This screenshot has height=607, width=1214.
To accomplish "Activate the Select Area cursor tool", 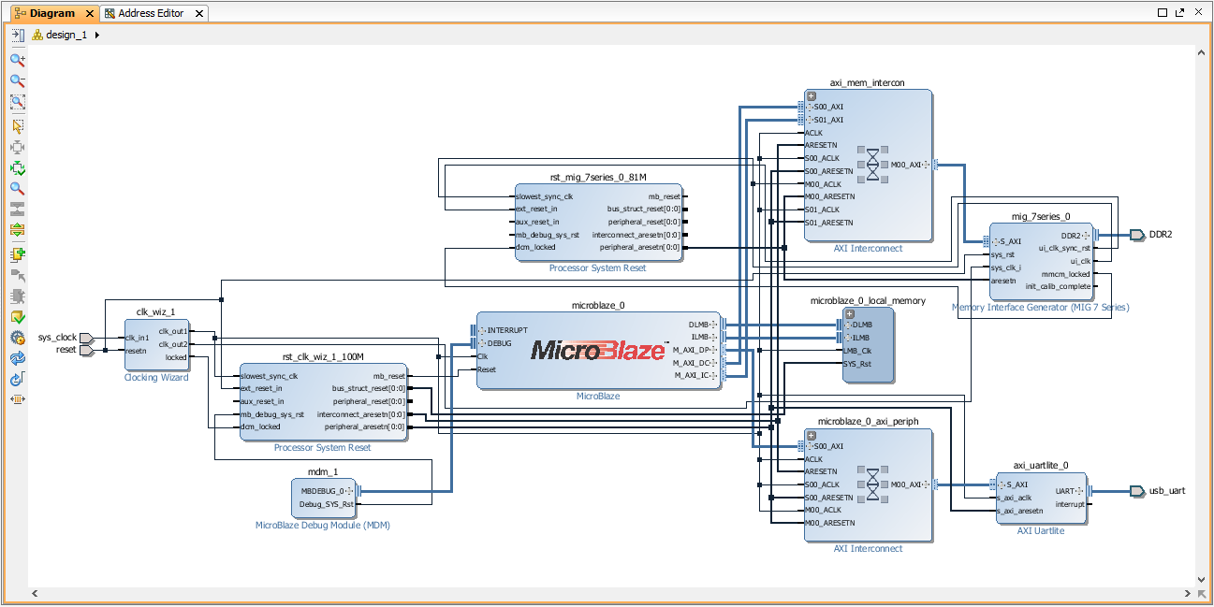I will (x=17, y=125).
